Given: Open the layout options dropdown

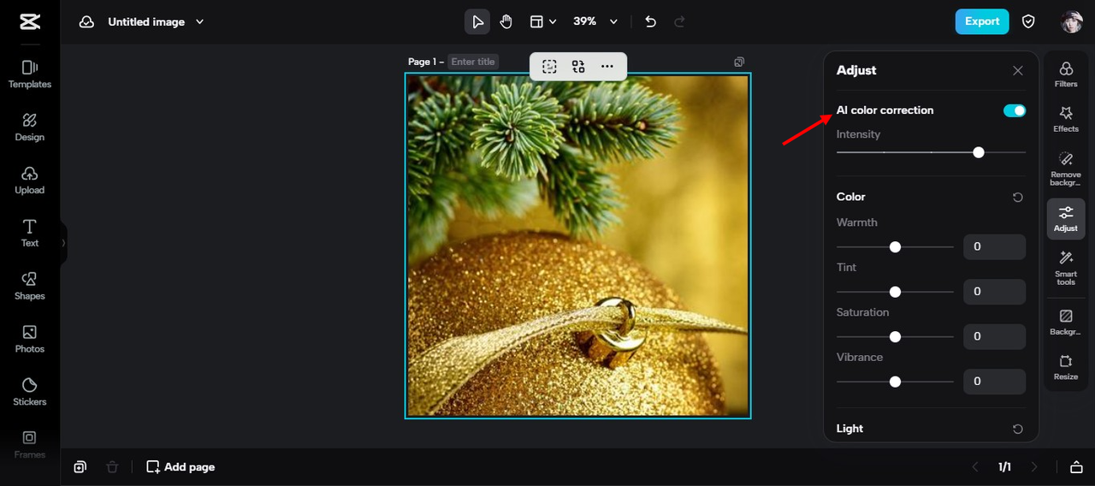Looking at the screenshot, I should tap(542, 21).
